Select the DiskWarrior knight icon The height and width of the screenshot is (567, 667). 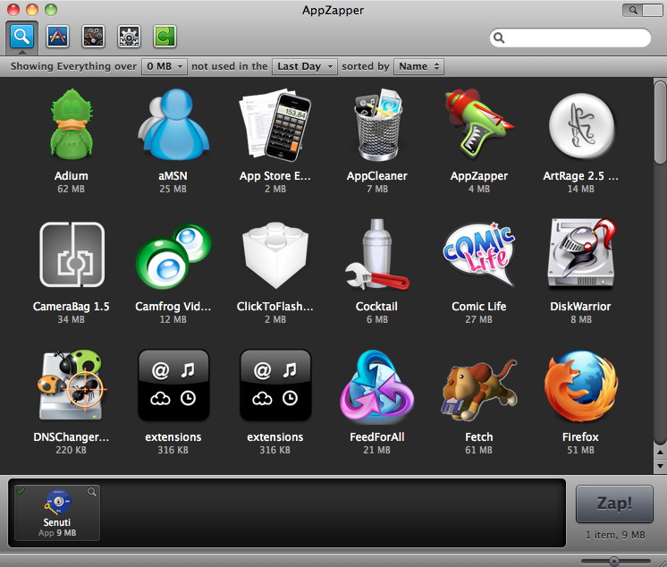tap(581, 253)
